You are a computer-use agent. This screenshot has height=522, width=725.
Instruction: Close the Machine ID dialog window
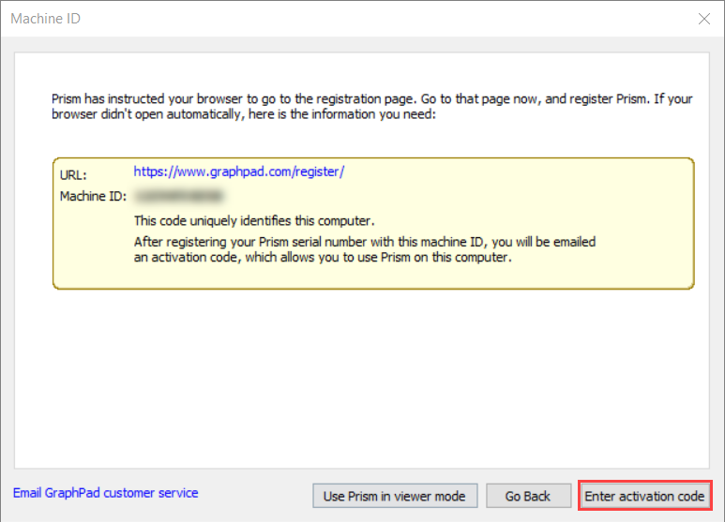pos(703,19)
